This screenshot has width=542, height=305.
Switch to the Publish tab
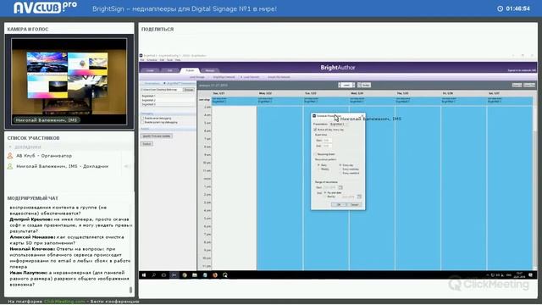(x=190, y=70)
